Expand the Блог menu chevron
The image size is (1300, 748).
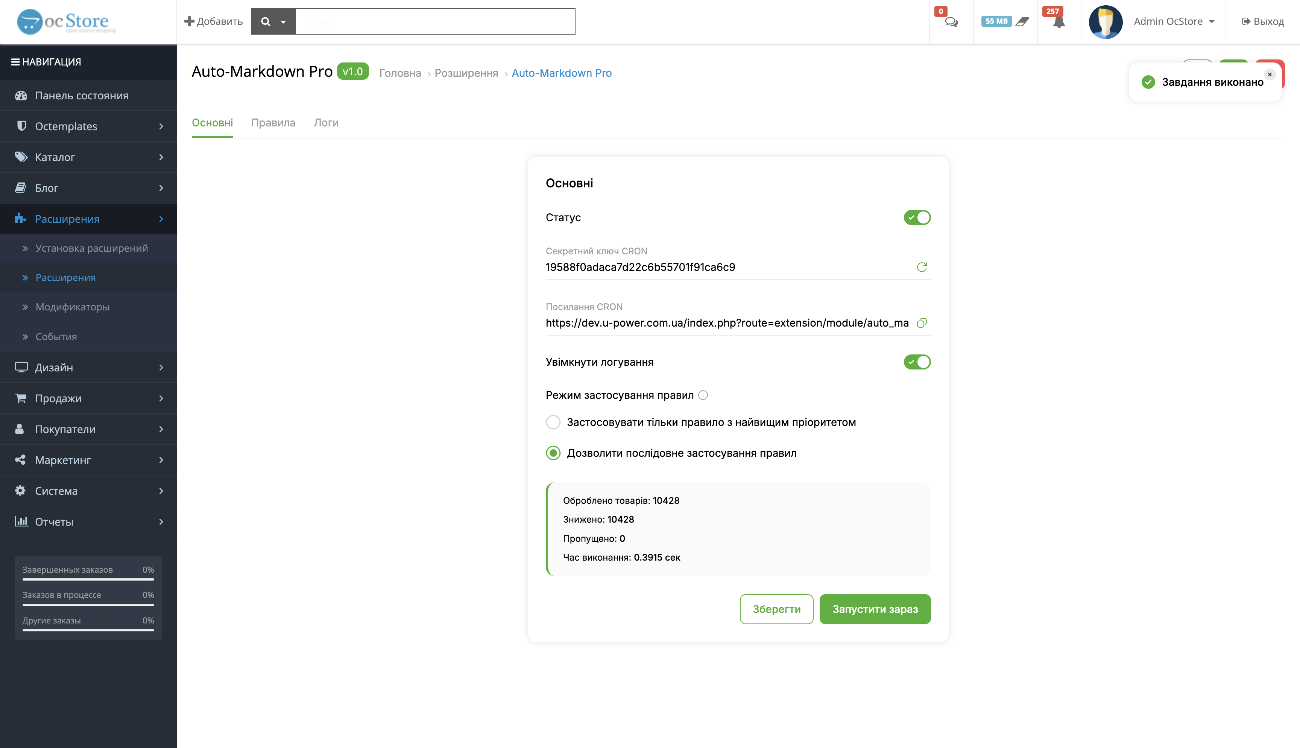coord(161,187)
